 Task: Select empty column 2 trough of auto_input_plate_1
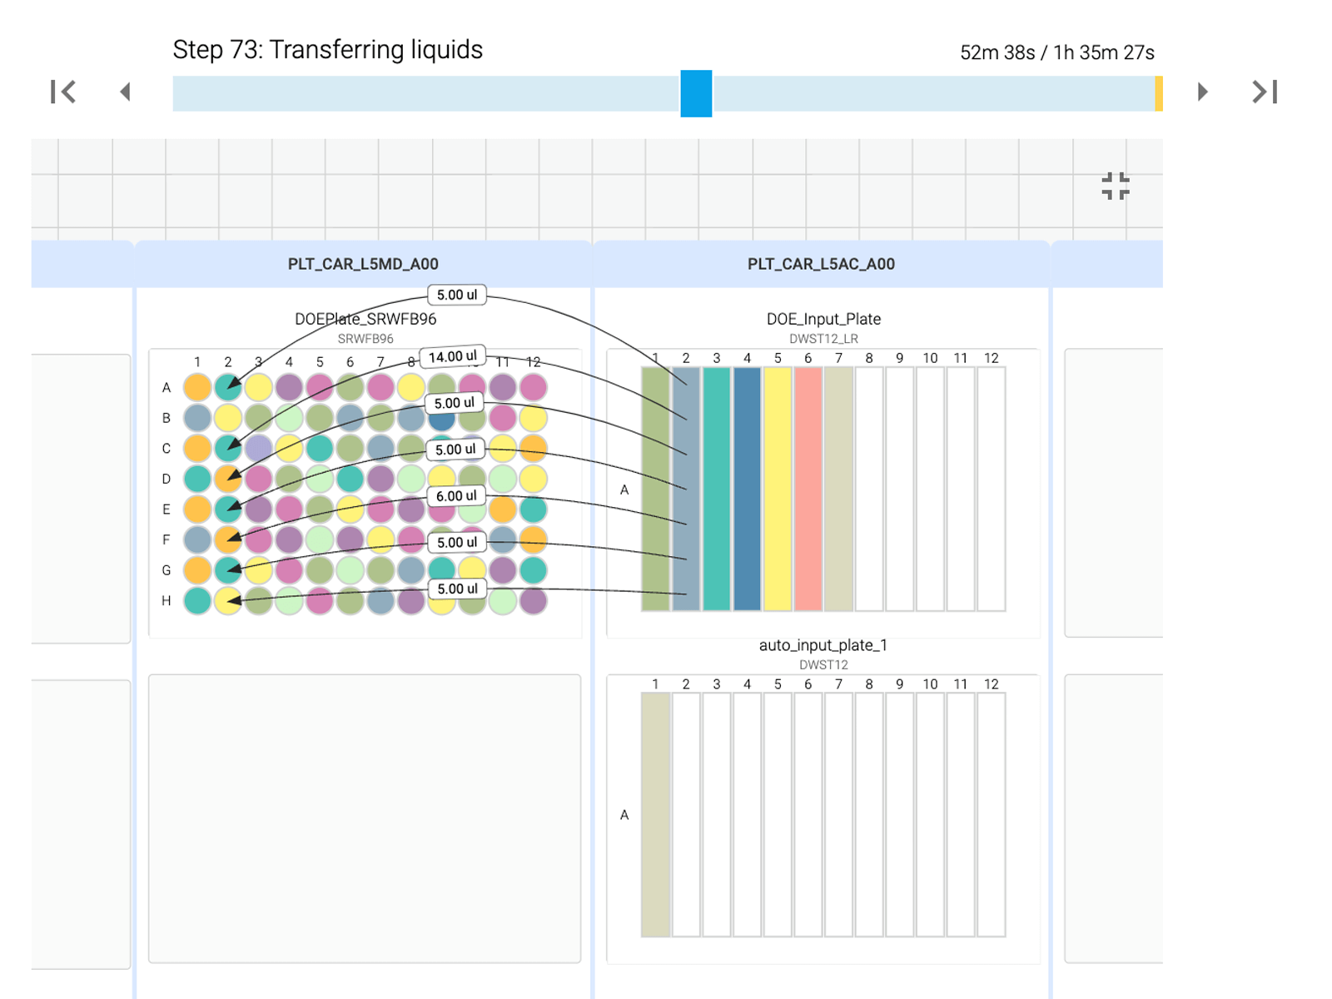click(x=686, y=815)
